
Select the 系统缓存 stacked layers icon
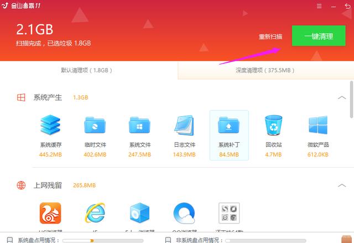pos(50,125)
